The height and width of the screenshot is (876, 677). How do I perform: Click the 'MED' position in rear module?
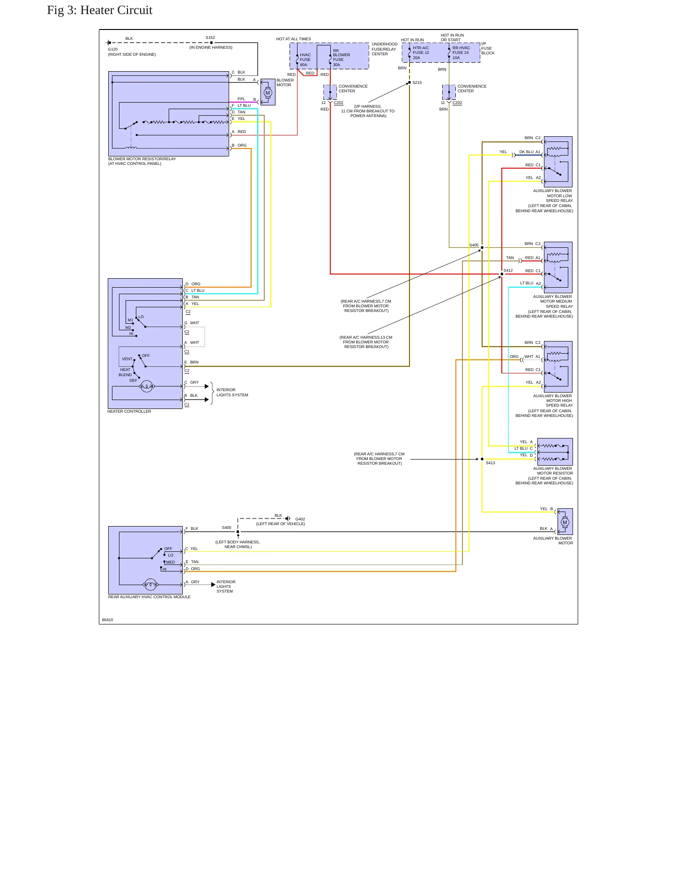tap(171, 562)
